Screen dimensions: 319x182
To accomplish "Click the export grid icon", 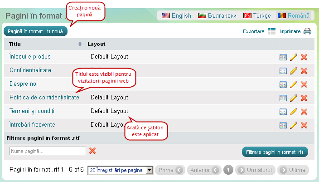I will coord(271,31).
